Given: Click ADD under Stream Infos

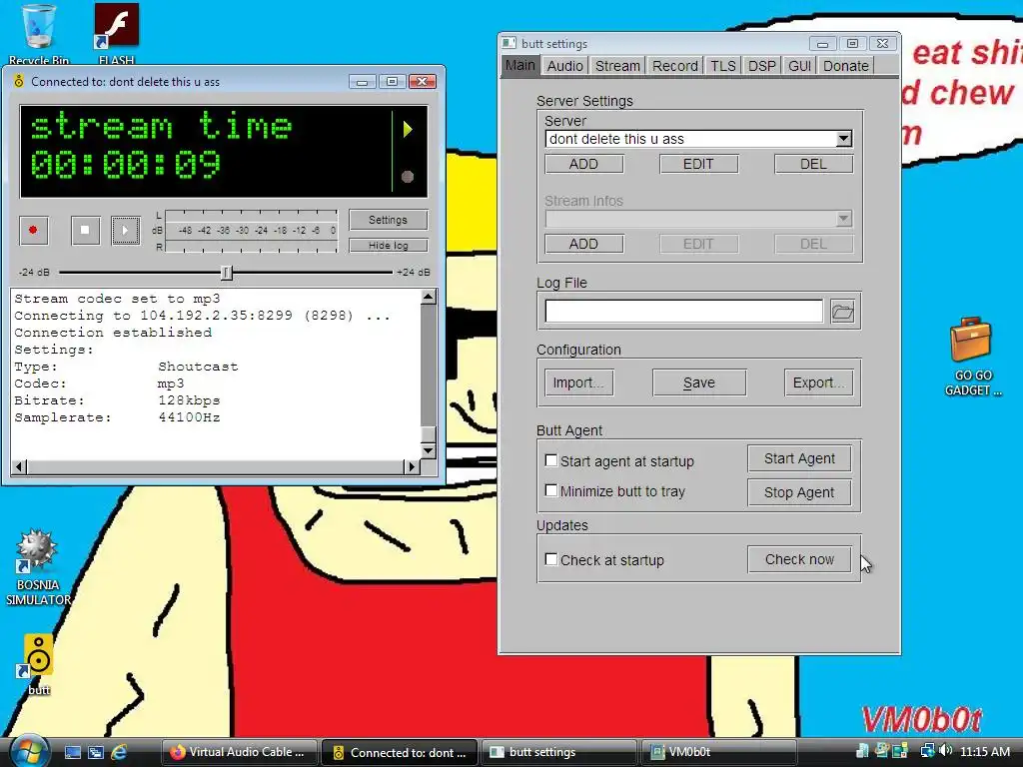Looking at the screenshot, I should (583, 244).
